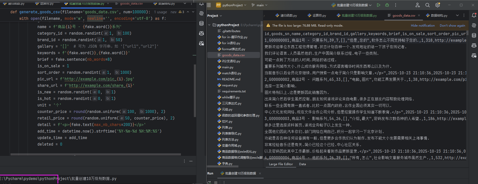Screen dimensions: 478x184
Task: Open 三元表达式.py in project tree
Action: pos(229,103)
